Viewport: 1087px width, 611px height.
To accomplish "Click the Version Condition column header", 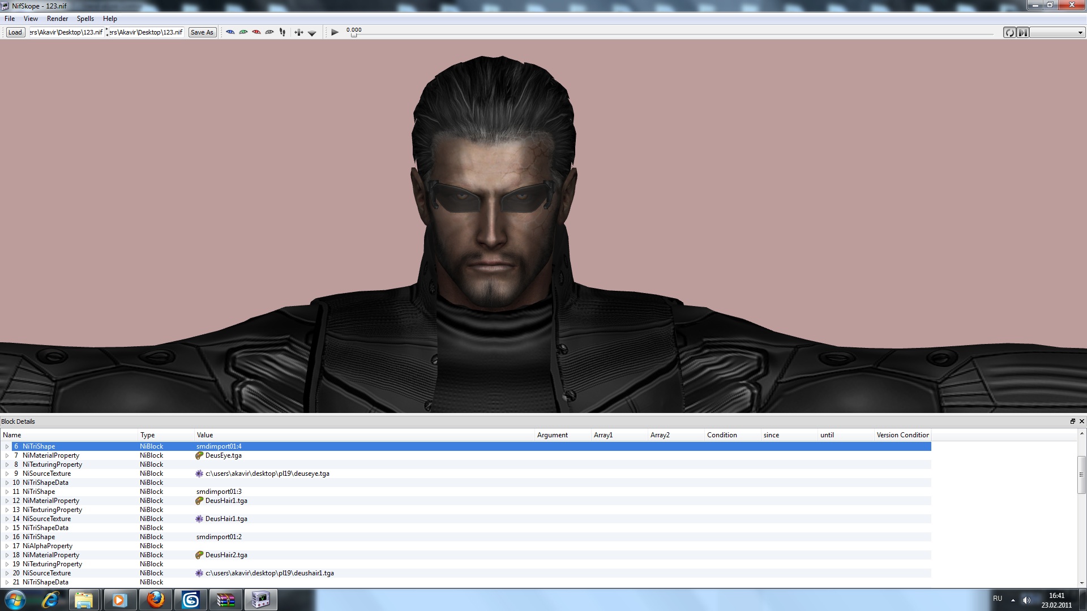I will [x=902, y=435].
